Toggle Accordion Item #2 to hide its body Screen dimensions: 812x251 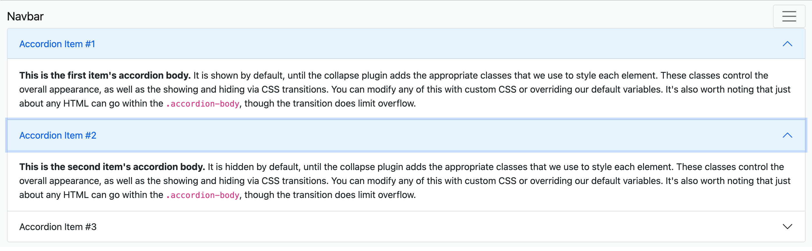[403, 135]
